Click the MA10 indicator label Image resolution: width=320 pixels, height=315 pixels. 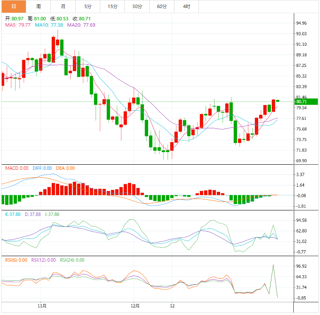coord(49,25)
